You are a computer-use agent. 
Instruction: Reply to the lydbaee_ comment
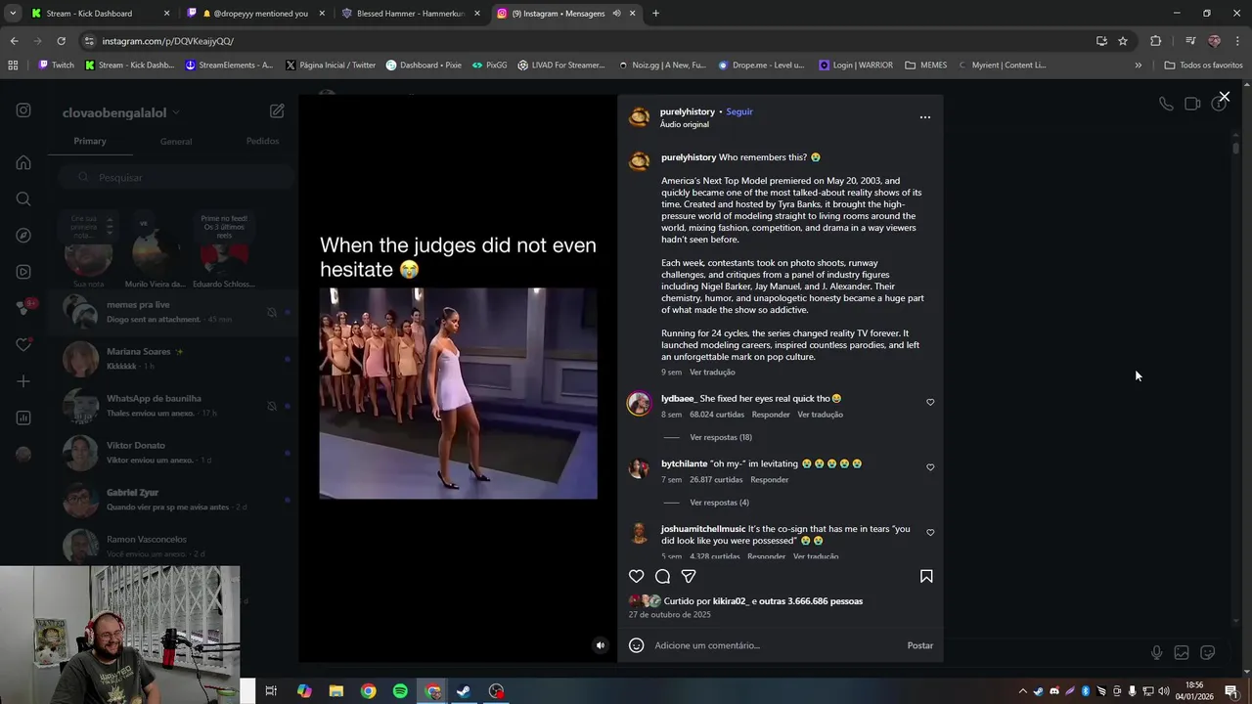(x=771, y=415)
